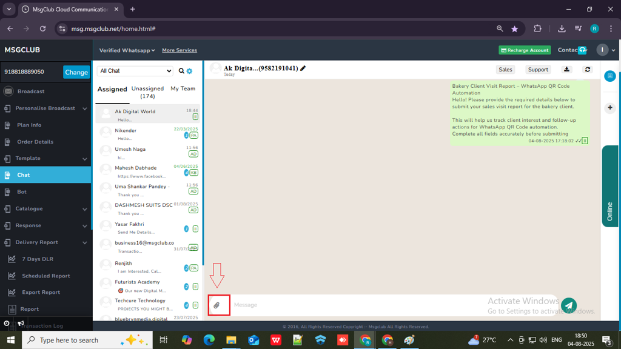Open the Futurists Academy chat
The image size is (621, 349).
pyautogui.click(x=148, y=284)
